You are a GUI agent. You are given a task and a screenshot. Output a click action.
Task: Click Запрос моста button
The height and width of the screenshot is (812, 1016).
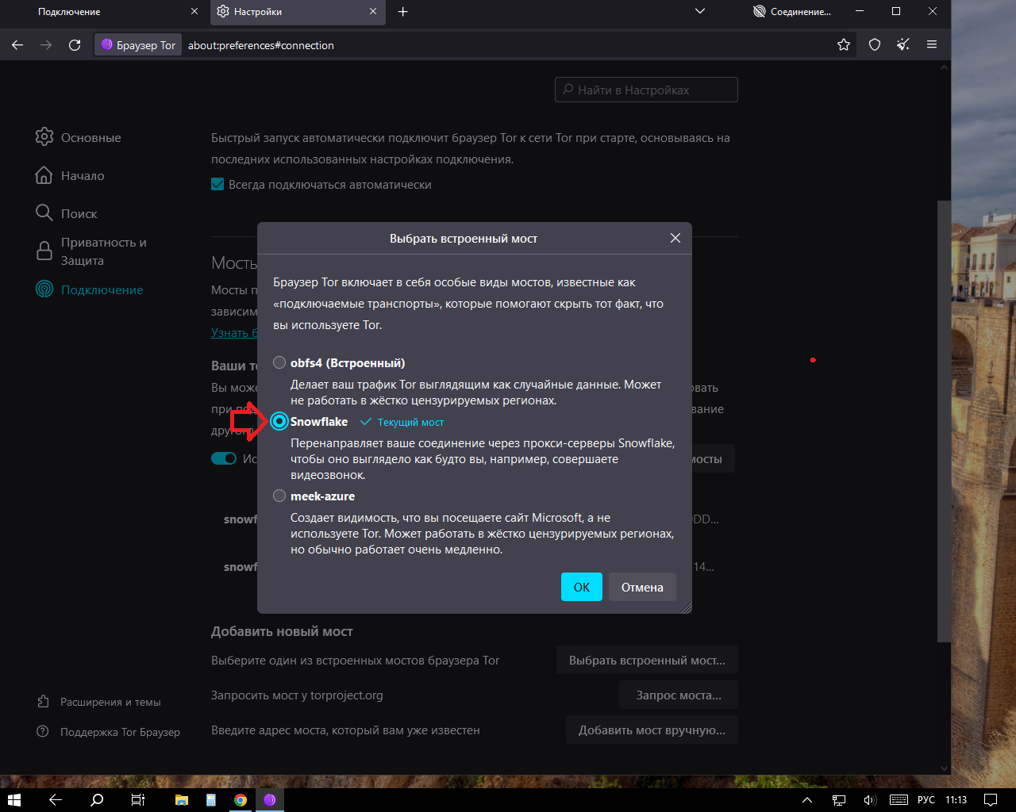[x=679, y=695]
